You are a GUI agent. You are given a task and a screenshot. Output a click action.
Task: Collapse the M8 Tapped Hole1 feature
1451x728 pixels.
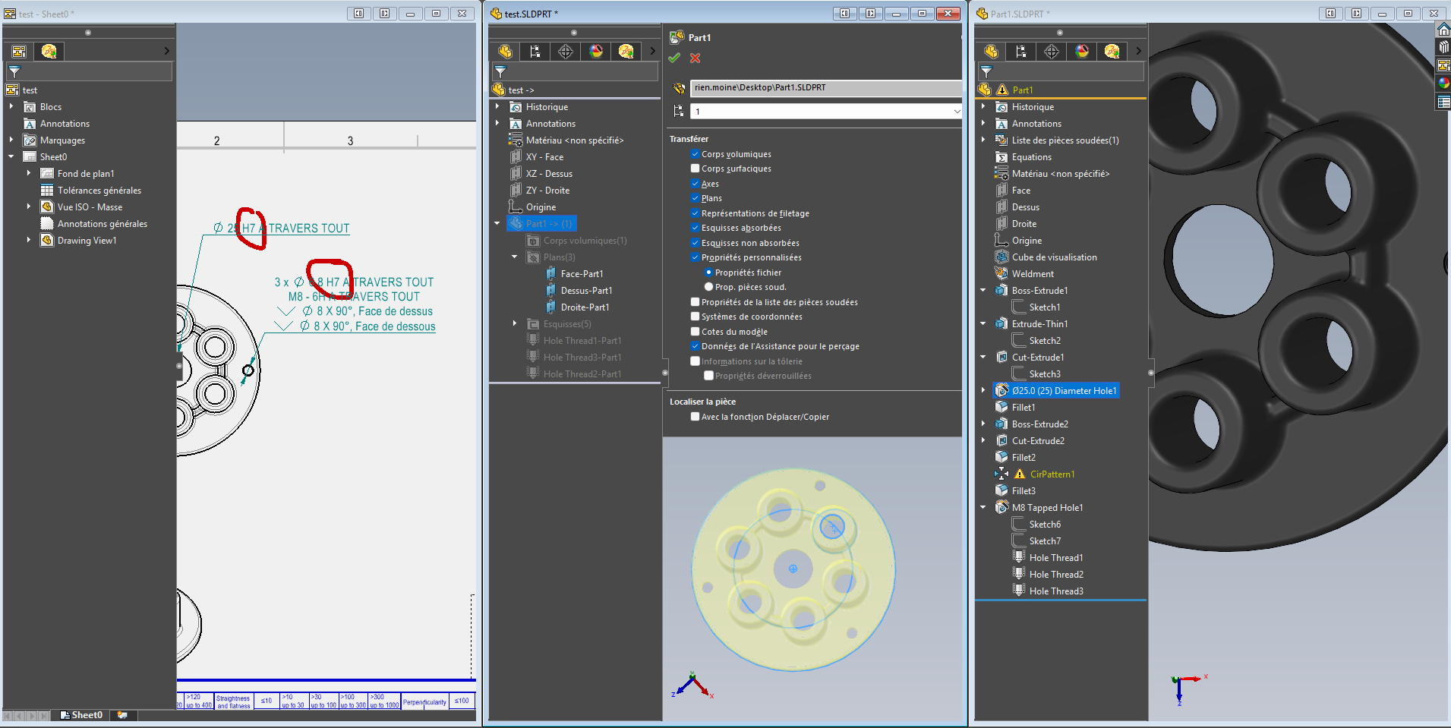(x=983, y=508)
